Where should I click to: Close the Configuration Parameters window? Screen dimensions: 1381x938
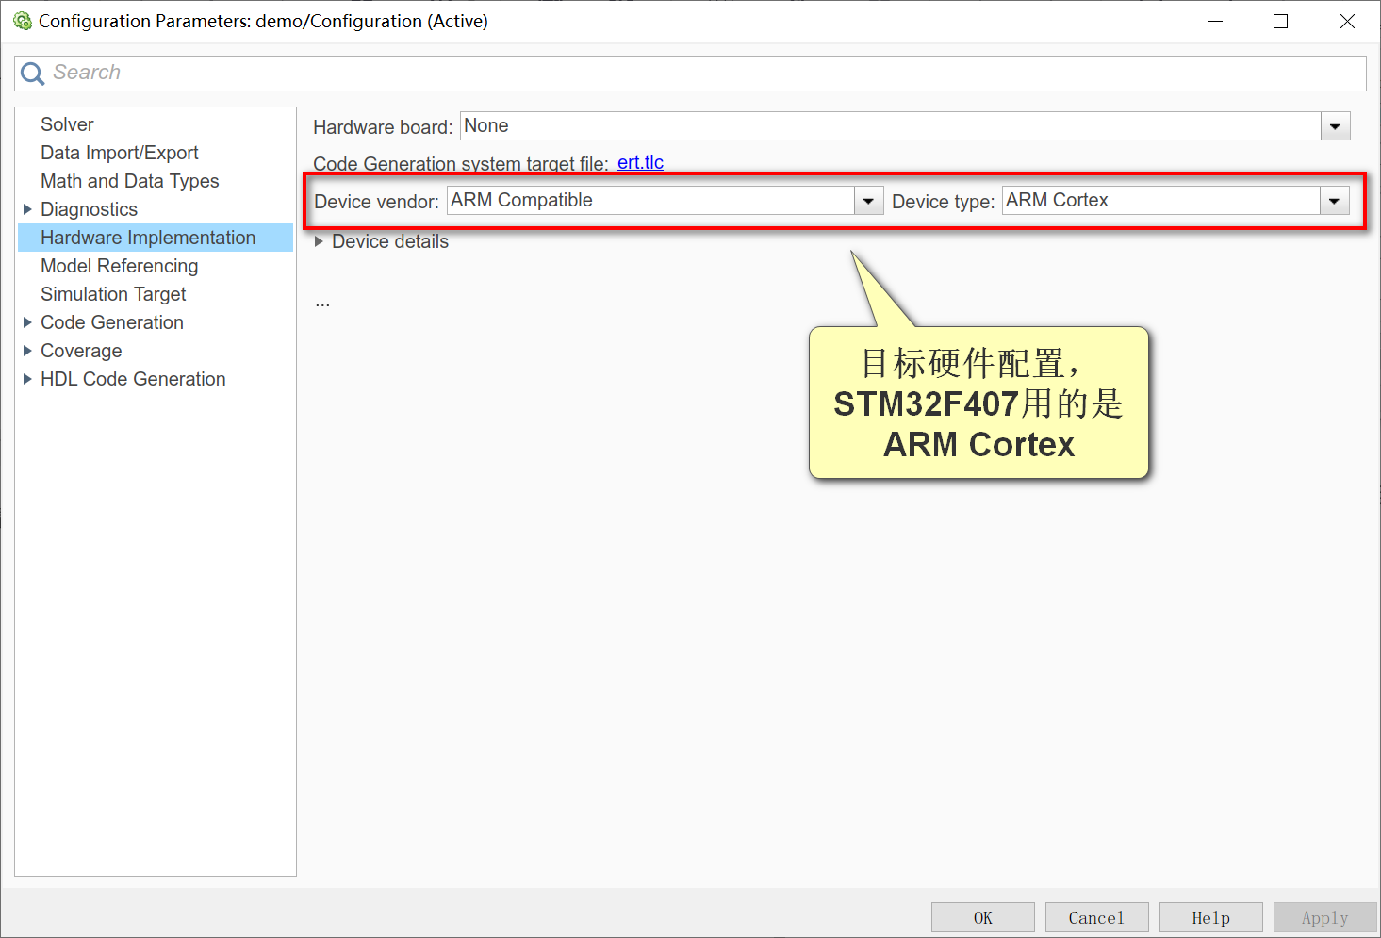[x=1347, y=21]
